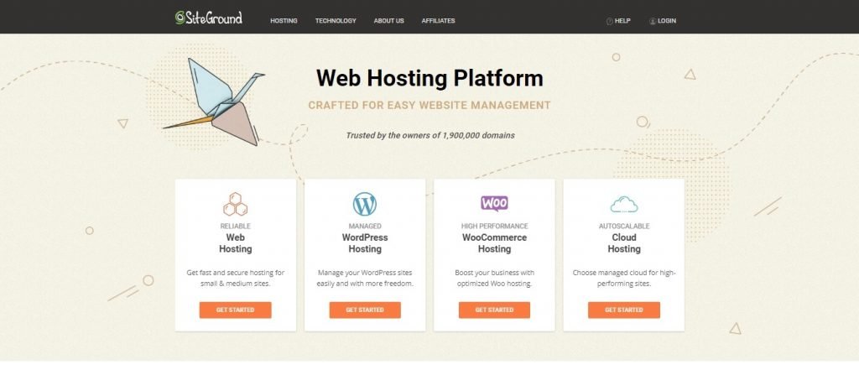The height and width of the screenshot is (391, 859).
Task: Click the WordPress logo icon
Action: click(x=365, y=204)
